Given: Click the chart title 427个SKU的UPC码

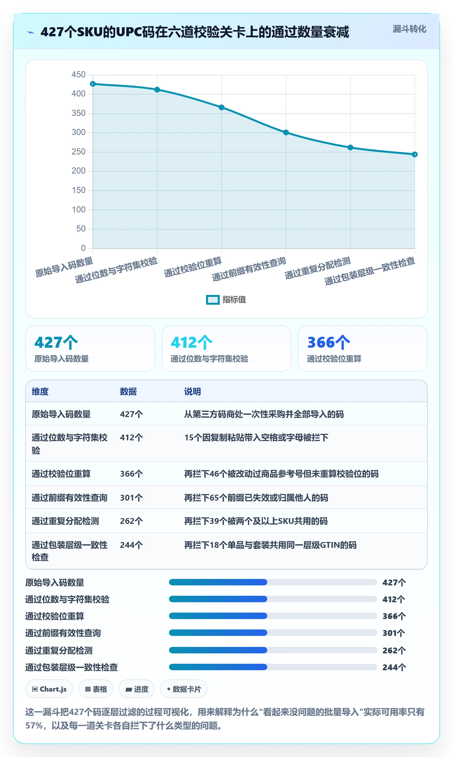Looking at the screenshot, I should tap(195, 32).
